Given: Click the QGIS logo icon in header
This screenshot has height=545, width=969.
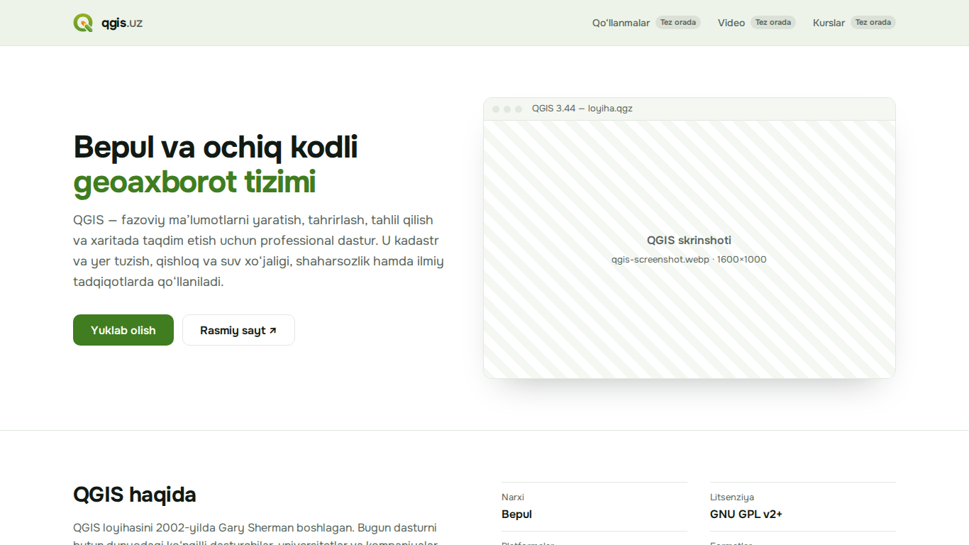Looking at the screenshot, I should 83,23.
